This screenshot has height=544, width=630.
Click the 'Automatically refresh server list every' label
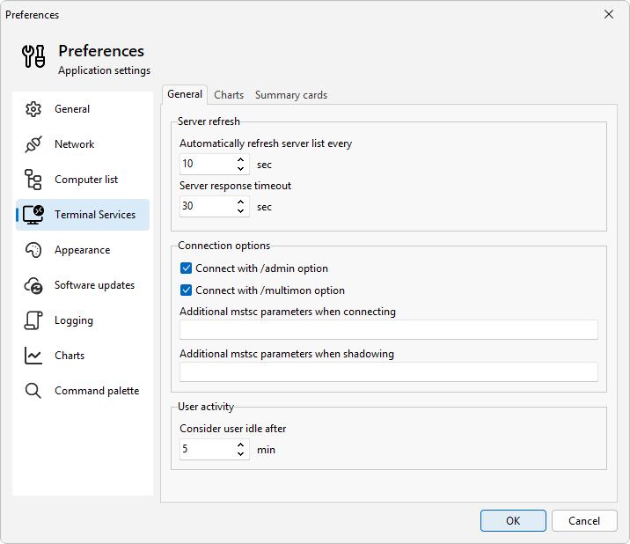pyautogui.click(x=266, y=143)
